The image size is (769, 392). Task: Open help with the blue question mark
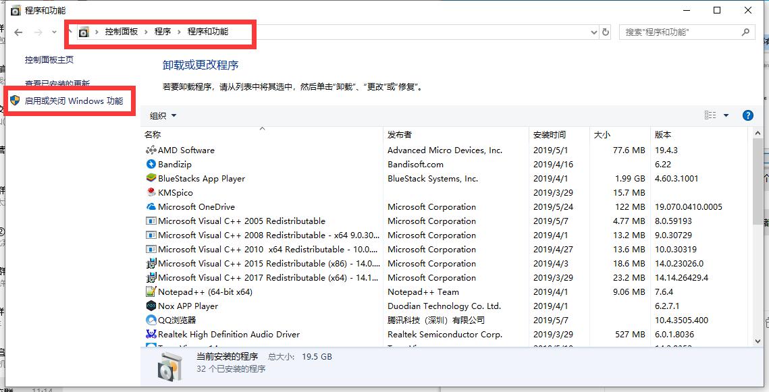click(747, 115)
